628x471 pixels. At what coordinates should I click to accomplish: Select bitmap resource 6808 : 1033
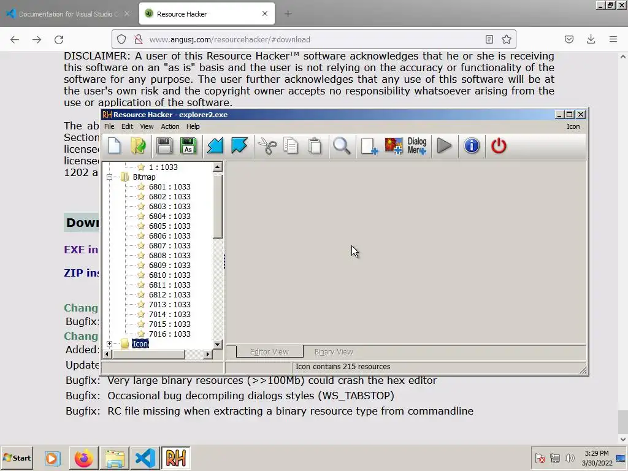pos(169,255)
